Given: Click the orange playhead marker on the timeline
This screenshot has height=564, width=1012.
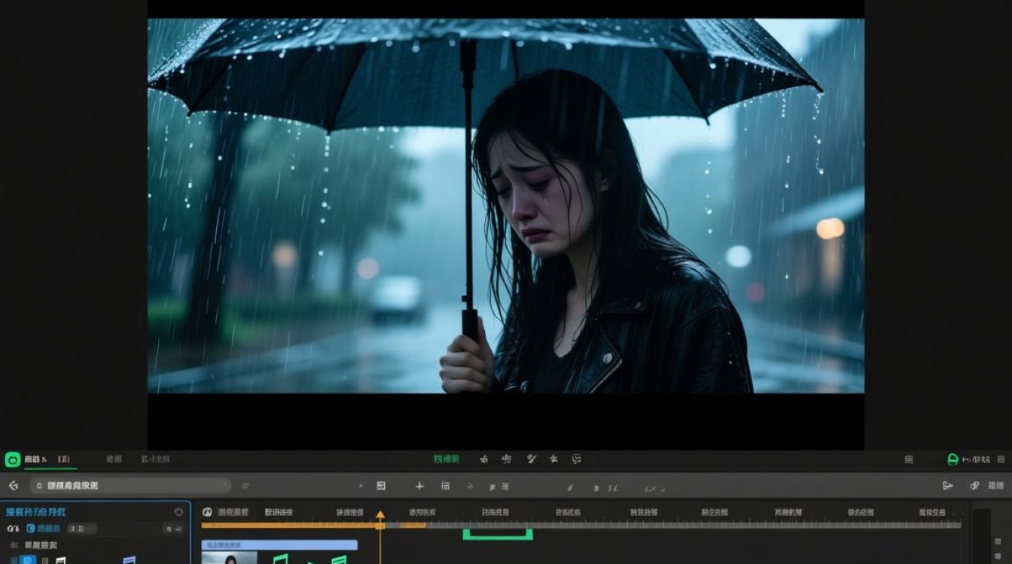Looking at the screenshot, I should (380, 517).
